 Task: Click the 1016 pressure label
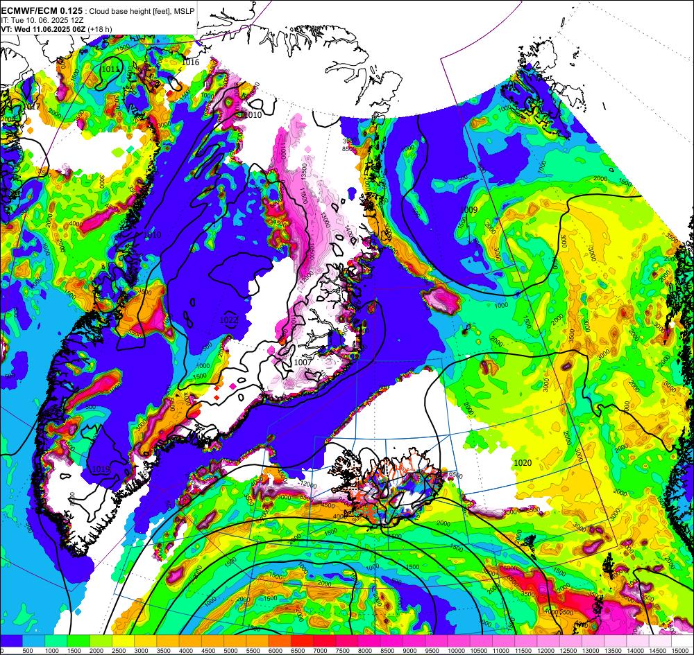click(x=191, y=62)
